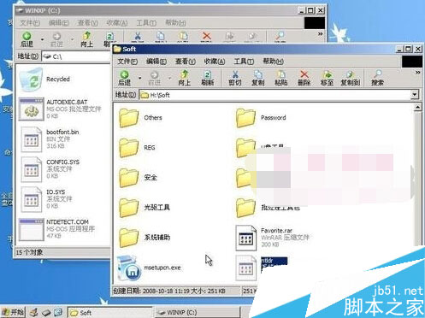Click Delete red X in WINXP (C:) window

point(207,36)
